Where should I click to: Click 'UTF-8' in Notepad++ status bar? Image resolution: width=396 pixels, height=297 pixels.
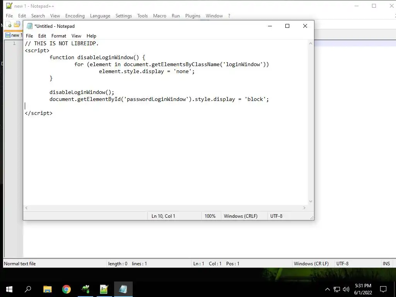click(x=342, y=264)
